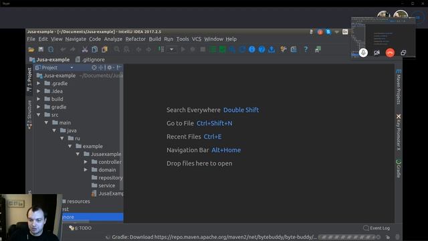Click the Copy toolbar icon

(x=95, y=50)
